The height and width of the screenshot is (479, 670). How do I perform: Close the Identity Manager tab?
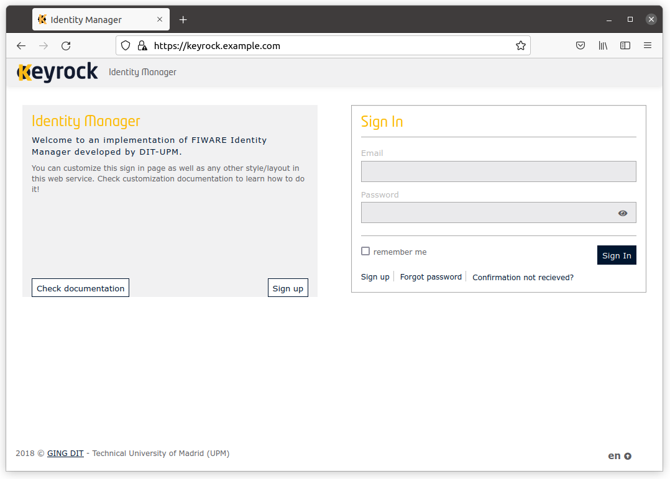(x=160, y=19)
